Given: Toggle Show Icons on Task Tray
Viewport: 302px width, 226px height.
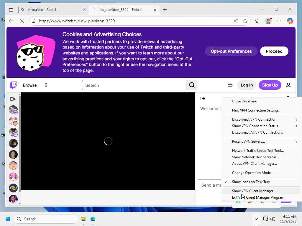Looking at the screenshot, I should pyautogui.click(x=262, y=182).
